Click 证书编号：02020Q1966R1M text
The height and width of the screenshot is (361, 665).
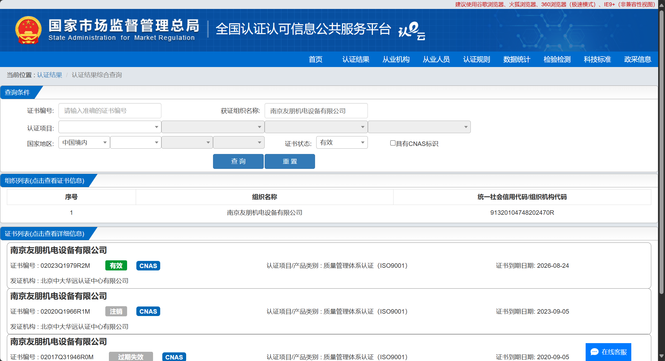pyautogui.click(x=50, y=312)
